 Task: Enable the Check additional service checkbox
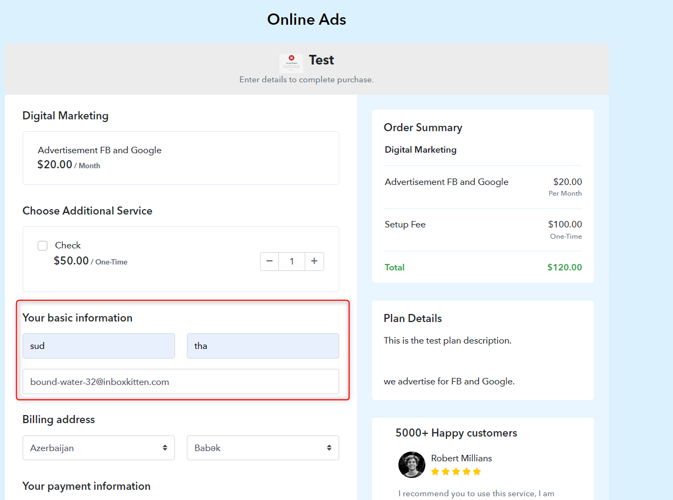43,246
